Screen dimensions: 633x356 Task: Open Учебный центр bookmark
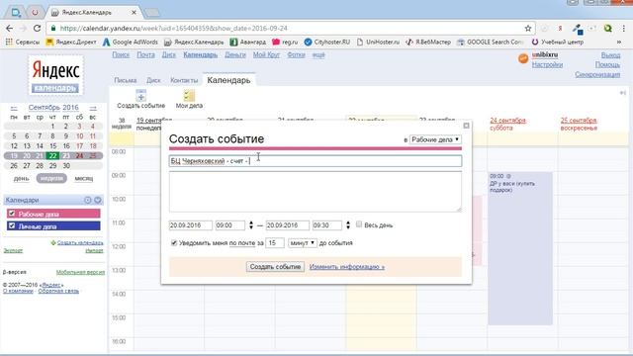point(557,42)
